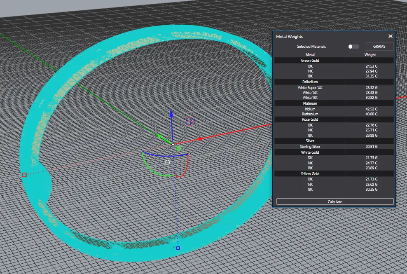Click the Calculate button
This screenshot has height=274, width=407.
pyautogui.click(x=335, y=201)
